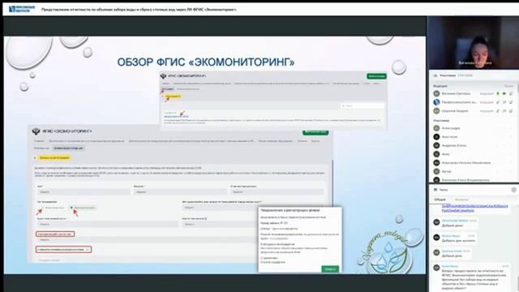Toggle microphone icon for Ваганова Светлана
The height and width of the screenshot is (292, 519).
point(497,94)
